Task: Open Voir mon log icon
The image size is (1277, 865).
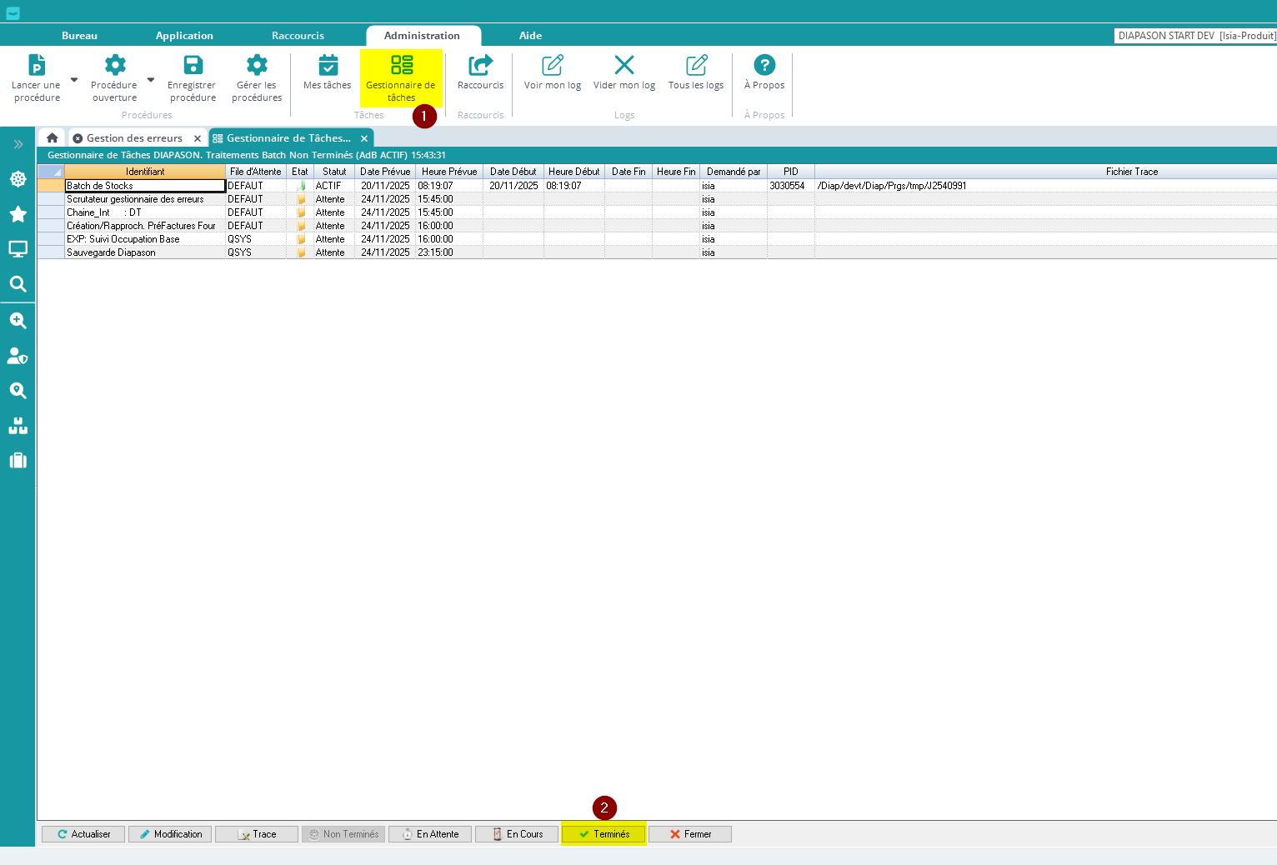Action: 552,65
